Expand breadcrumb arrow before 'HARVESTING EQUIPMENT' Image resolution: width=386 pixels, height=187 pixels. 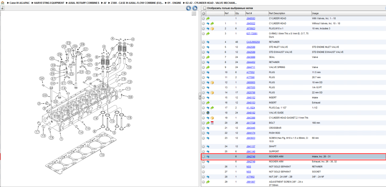32,3
